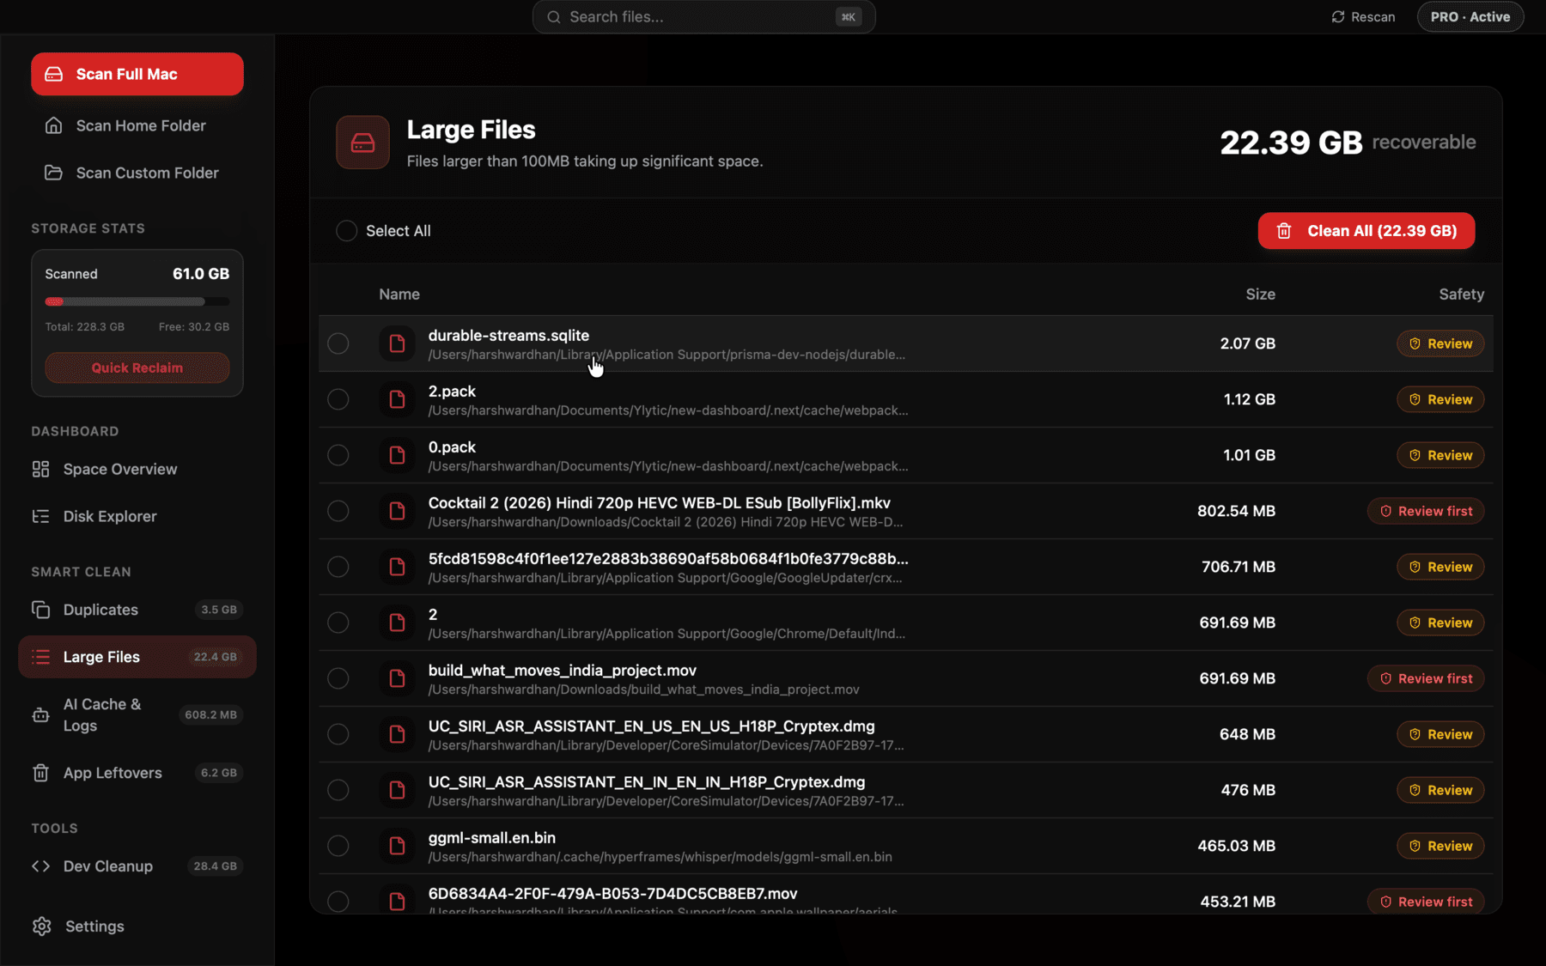Click Review first badge for Cocktail 2 mkv
The image size is (1546, 966).
tap(1426, 511)
